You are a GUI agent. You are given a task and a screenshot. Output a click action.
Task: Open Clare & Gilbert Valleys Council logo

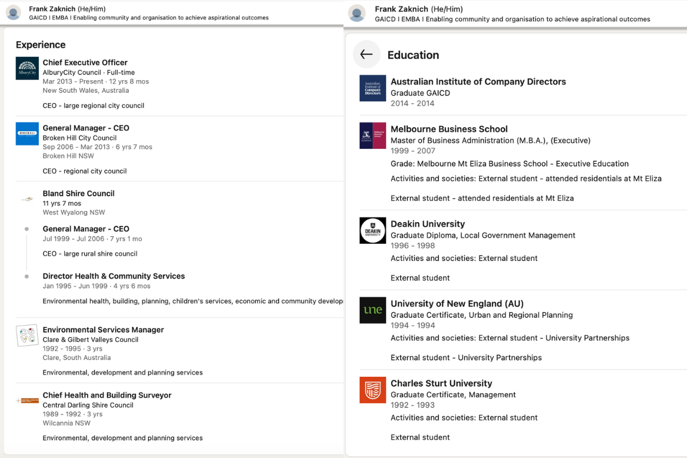27,335
